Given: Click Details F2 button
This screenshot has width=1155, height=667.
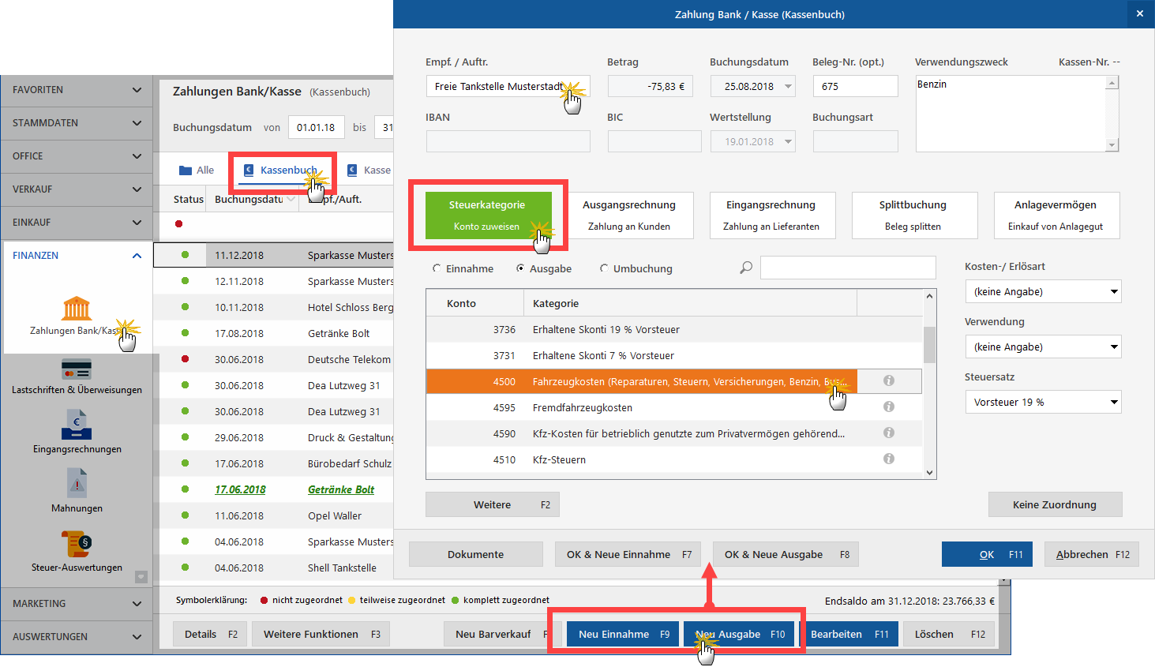Looking at the screenshot, I should [210, 635].
